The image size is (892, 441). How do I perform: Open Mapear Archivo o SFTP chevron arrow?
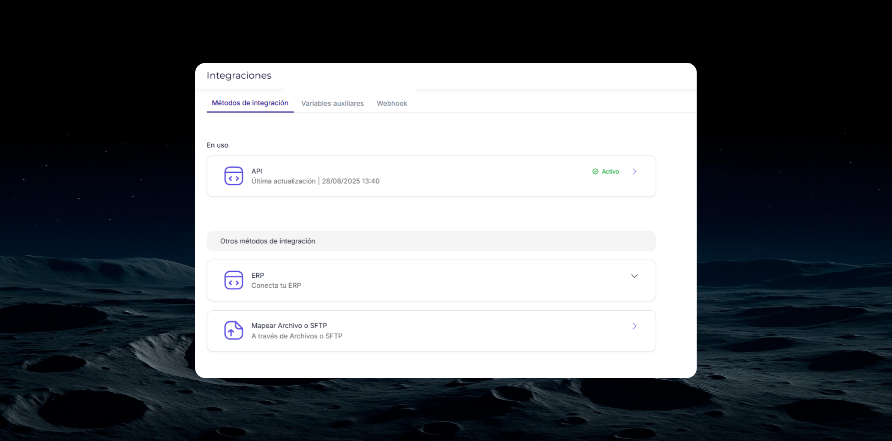(634, 326)
